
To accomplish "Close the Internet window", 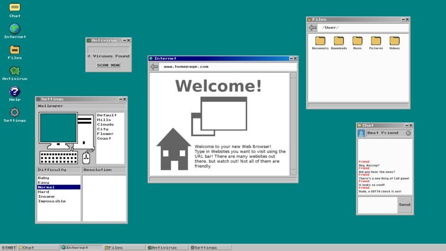I will pos(295,58).
